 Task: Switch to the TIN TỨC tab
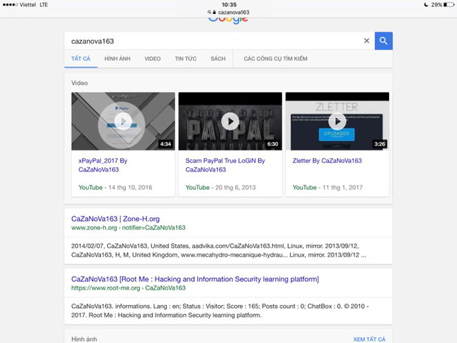click(186, 59)
